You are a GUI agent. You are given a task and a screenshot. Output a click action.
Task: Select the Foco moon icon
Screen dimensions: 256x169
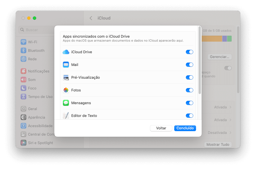coord(23,88)
